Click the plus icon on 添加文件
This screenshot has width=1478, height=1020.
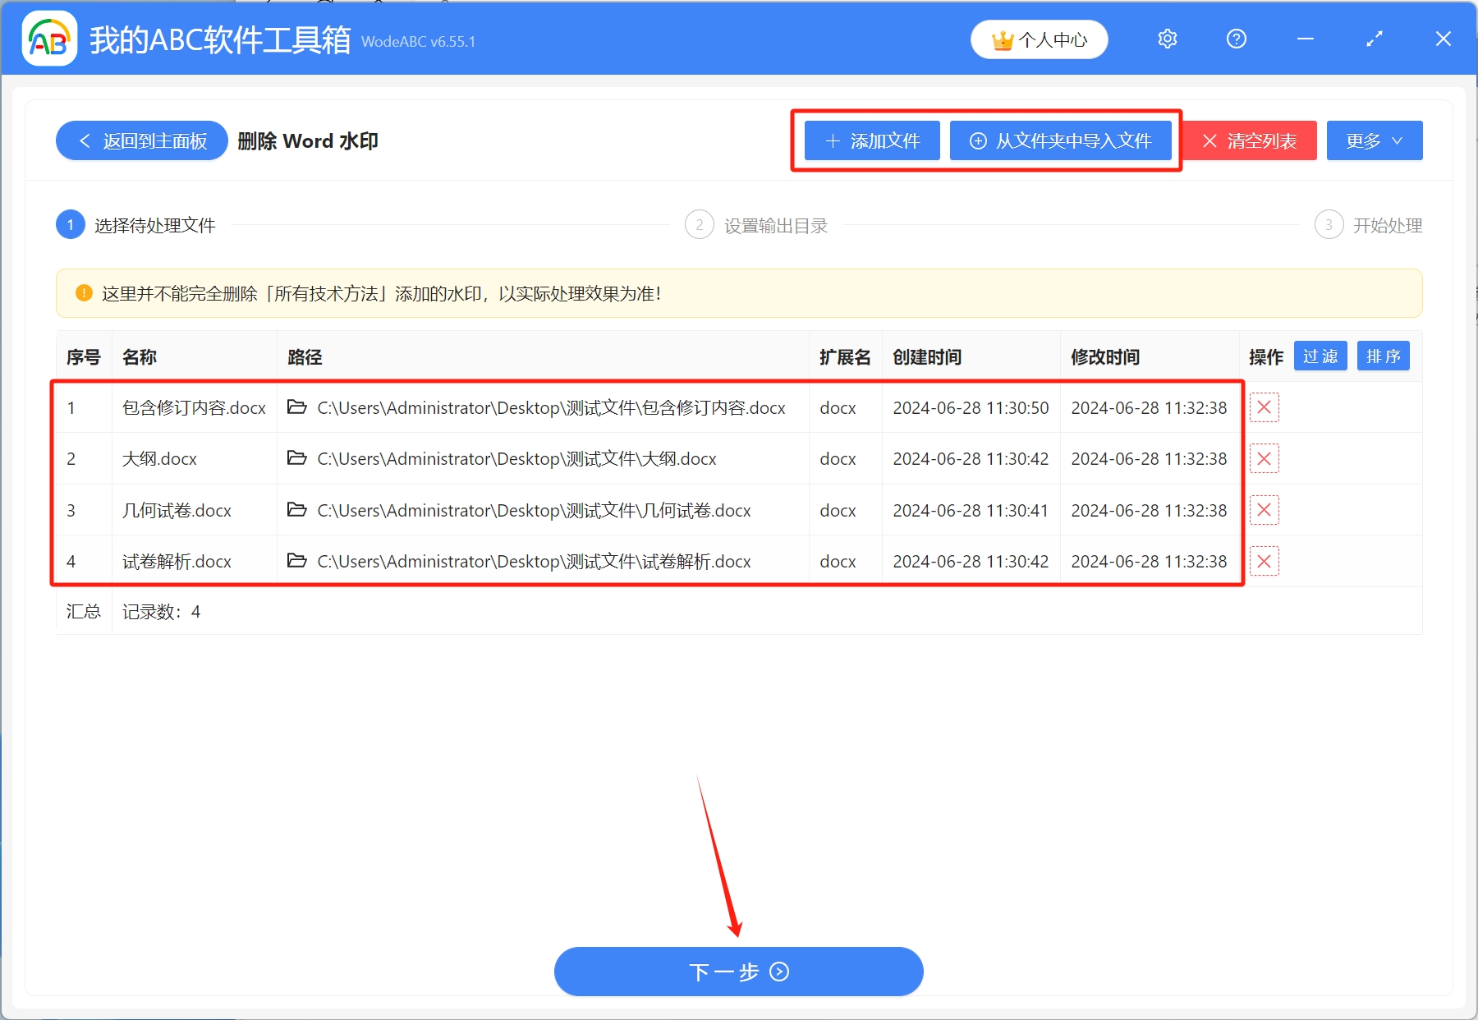tap(833, 140)
